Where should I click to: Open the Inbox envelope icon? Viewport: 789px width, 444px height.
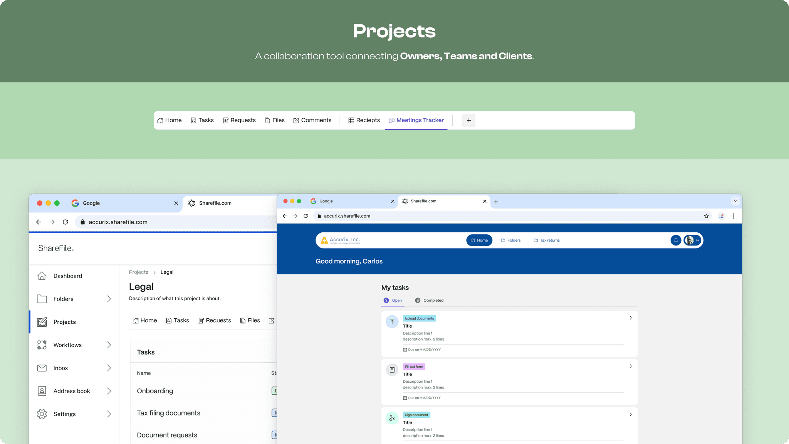tap(42, 368)
